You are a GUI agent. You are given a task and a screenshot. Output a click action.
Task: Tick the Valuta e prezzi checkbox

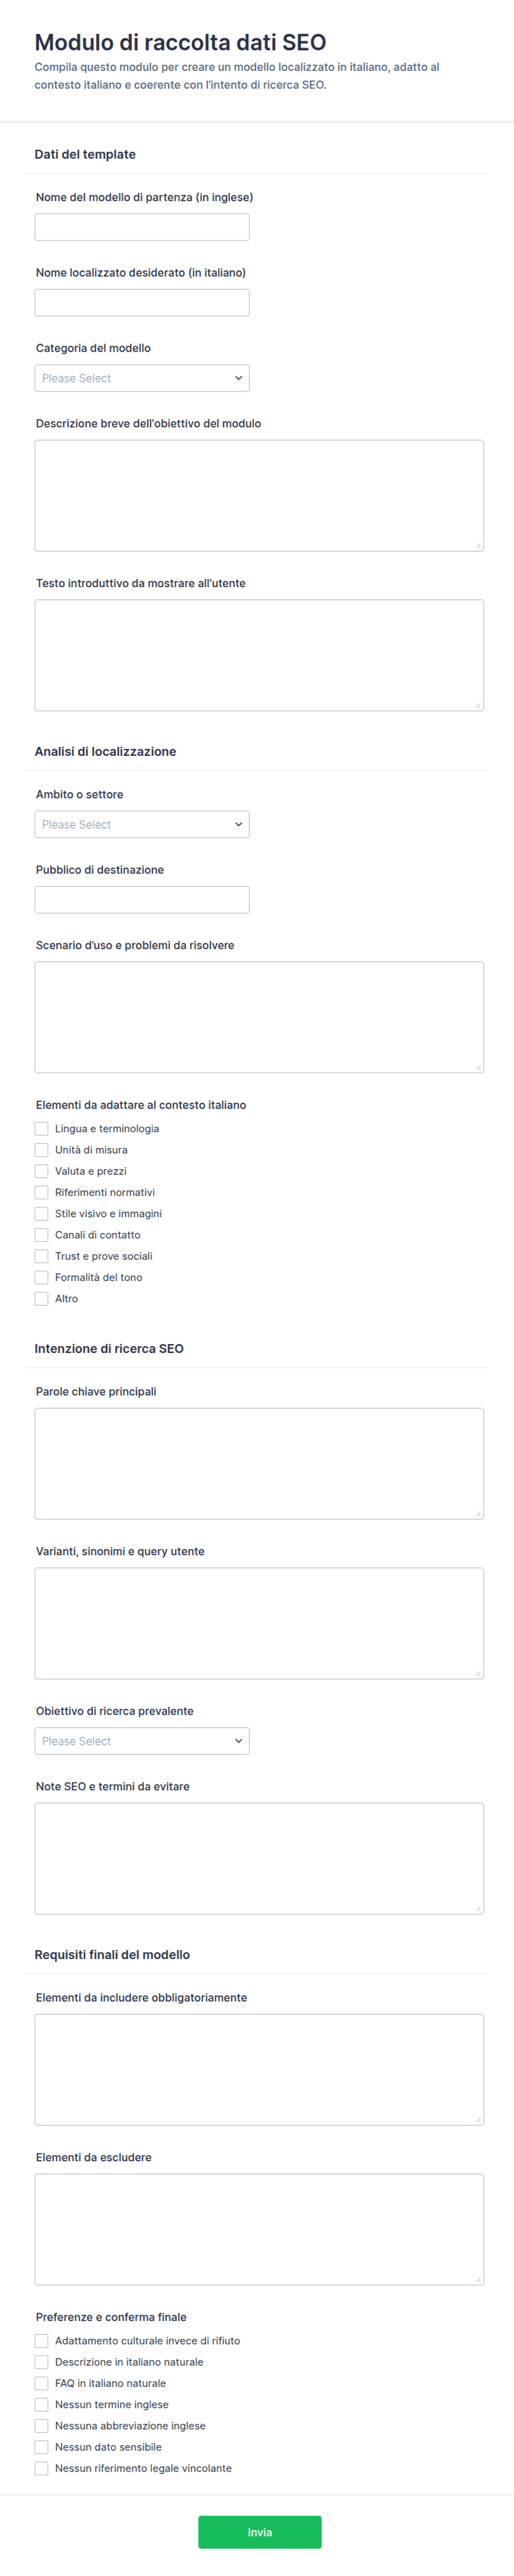41,1171
